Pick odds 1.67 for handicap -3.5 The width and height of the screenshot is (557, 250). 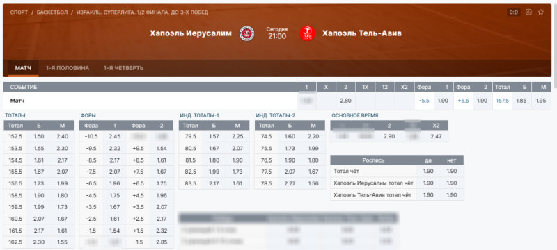point(114,207)
